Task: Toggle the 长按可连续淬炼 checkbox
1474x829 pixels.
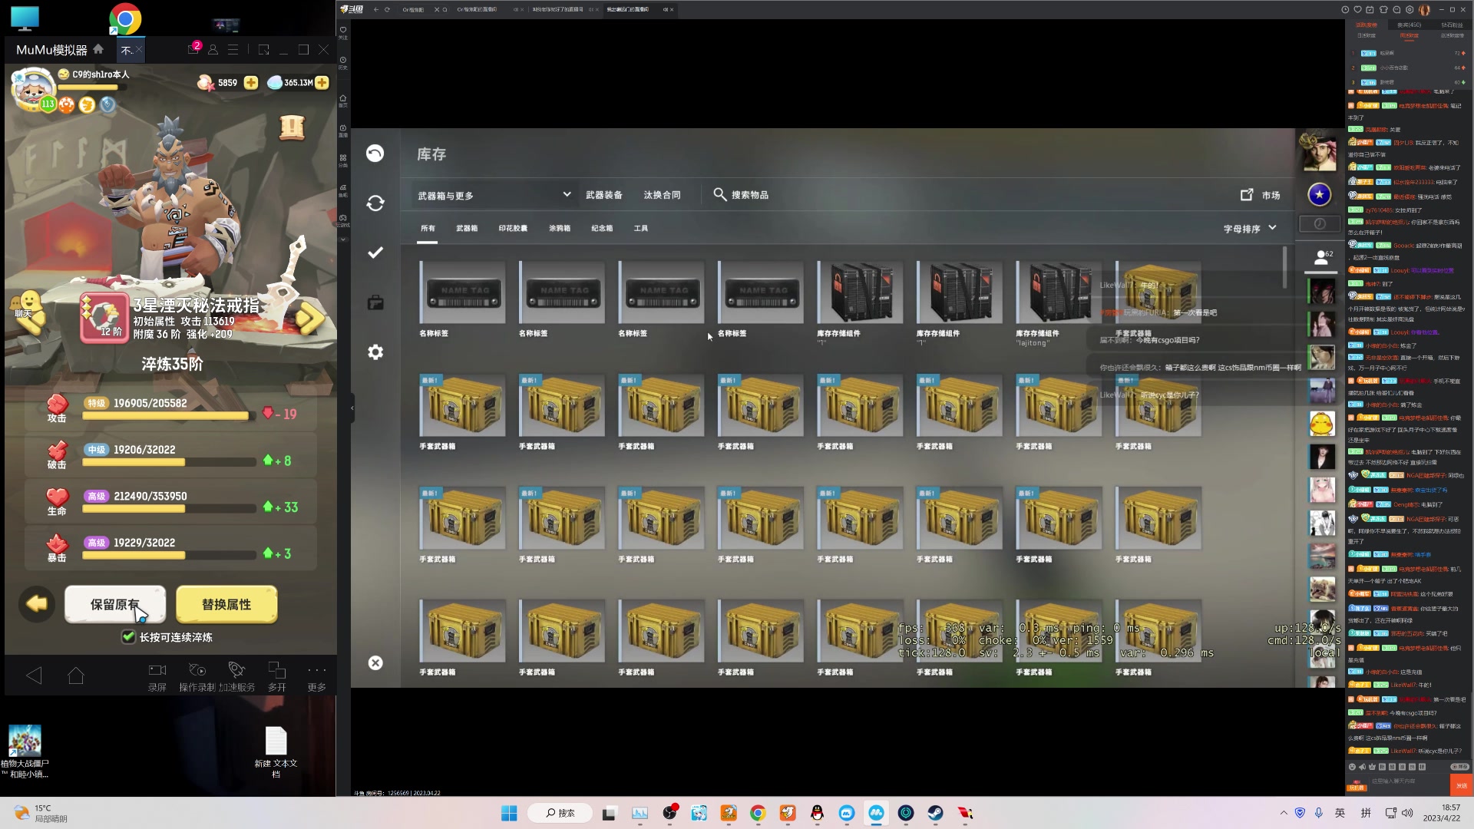Action: click(128, 636)
